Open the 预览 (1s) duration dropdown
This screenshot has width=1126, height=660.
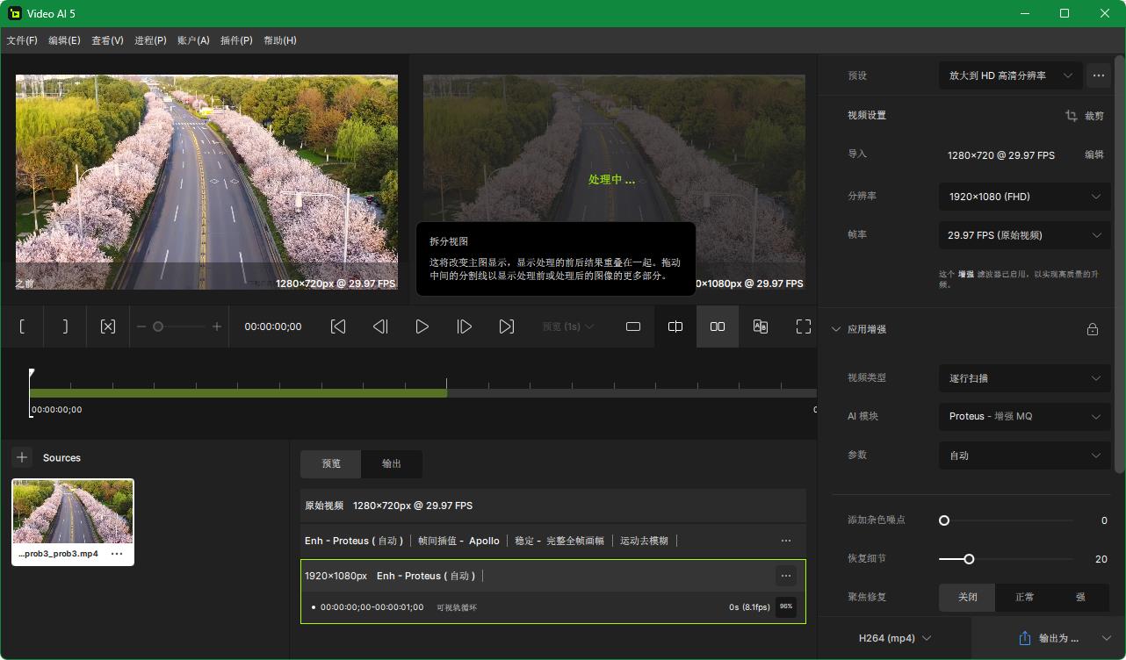(x=568, y=326)
